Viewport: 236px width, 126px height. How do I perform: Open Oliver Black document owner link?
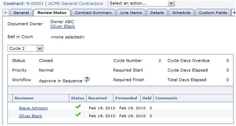[63, 26]
